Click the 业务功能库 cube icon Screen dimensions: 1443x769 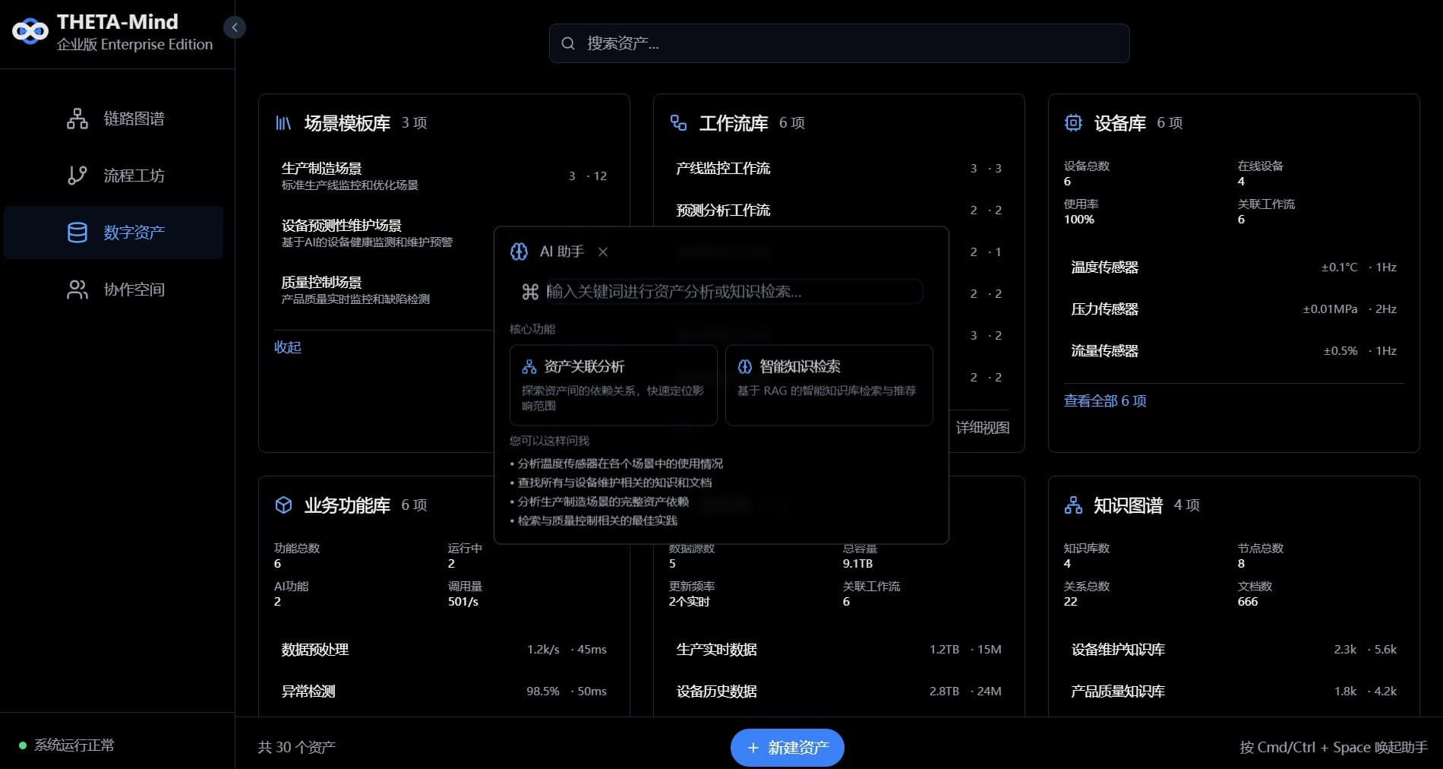(x=284, y=505)
